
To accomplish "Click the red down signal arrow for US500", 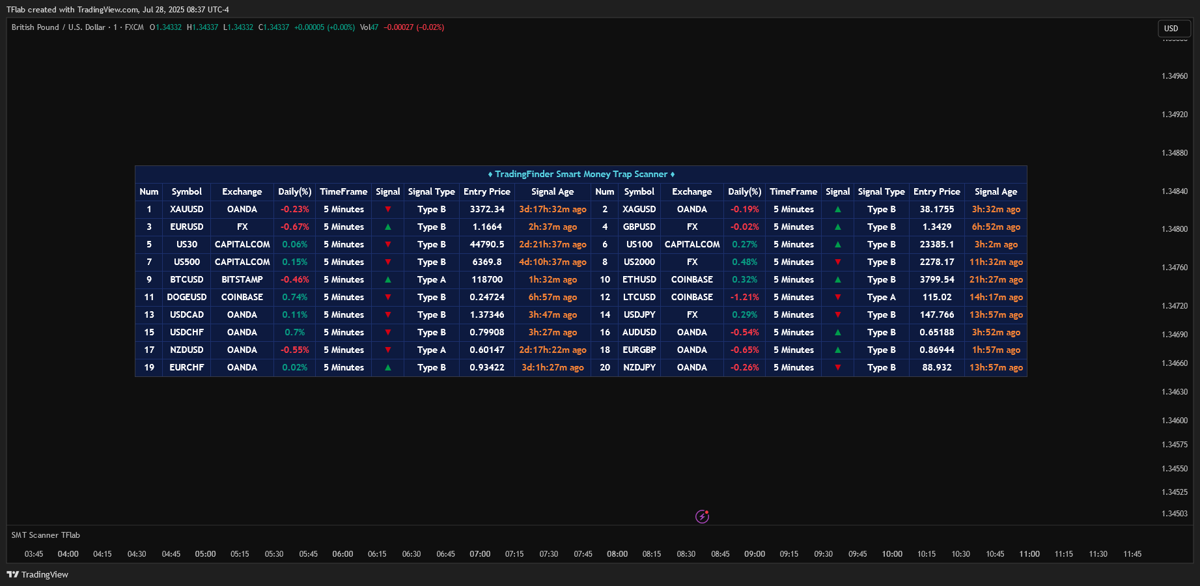I will pyautogui.click(x=388, y=262).
